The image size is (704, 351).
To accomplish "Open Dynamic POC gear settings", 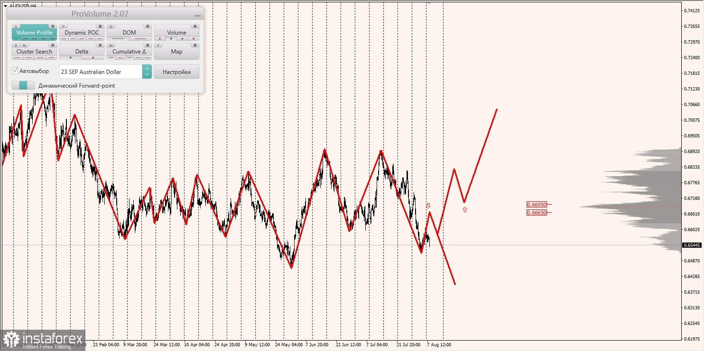I will click(x=100, y=26).
